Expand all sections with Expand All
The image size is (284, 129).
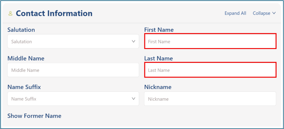(235, 13)
